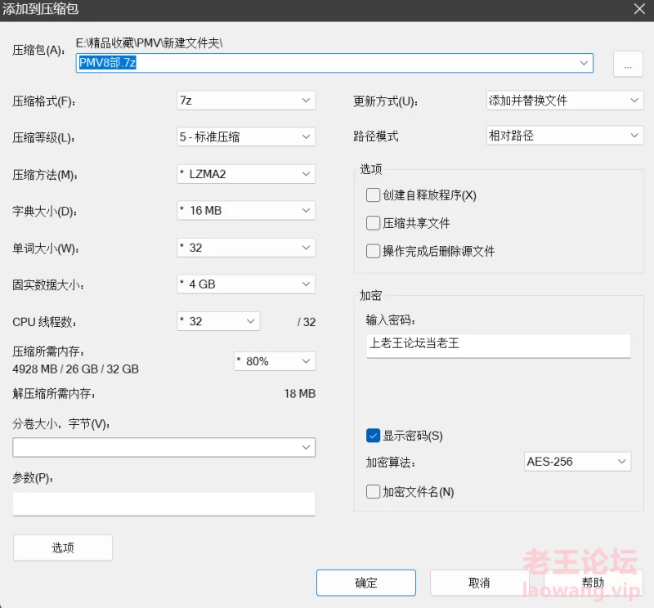Open the 字典大小 16 MB dropdown
654x608 pixels.
pos(246,211)
